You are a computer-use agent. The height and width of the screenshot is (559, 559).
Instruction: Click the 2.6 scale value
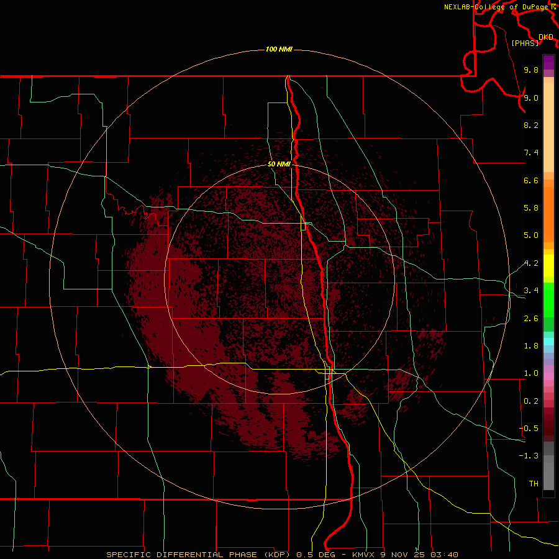(x=531, y=319)
